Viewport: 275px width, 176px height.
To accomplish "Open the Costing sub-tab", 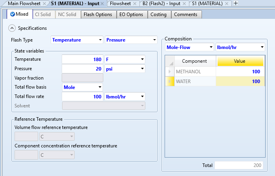I will click(158, 15).
